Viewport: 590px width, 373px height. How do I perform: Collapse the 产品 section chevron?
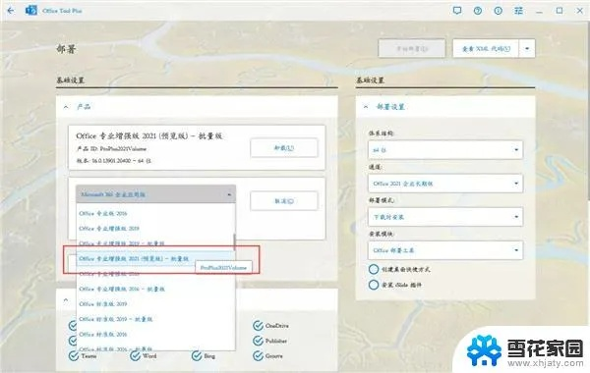66,107
